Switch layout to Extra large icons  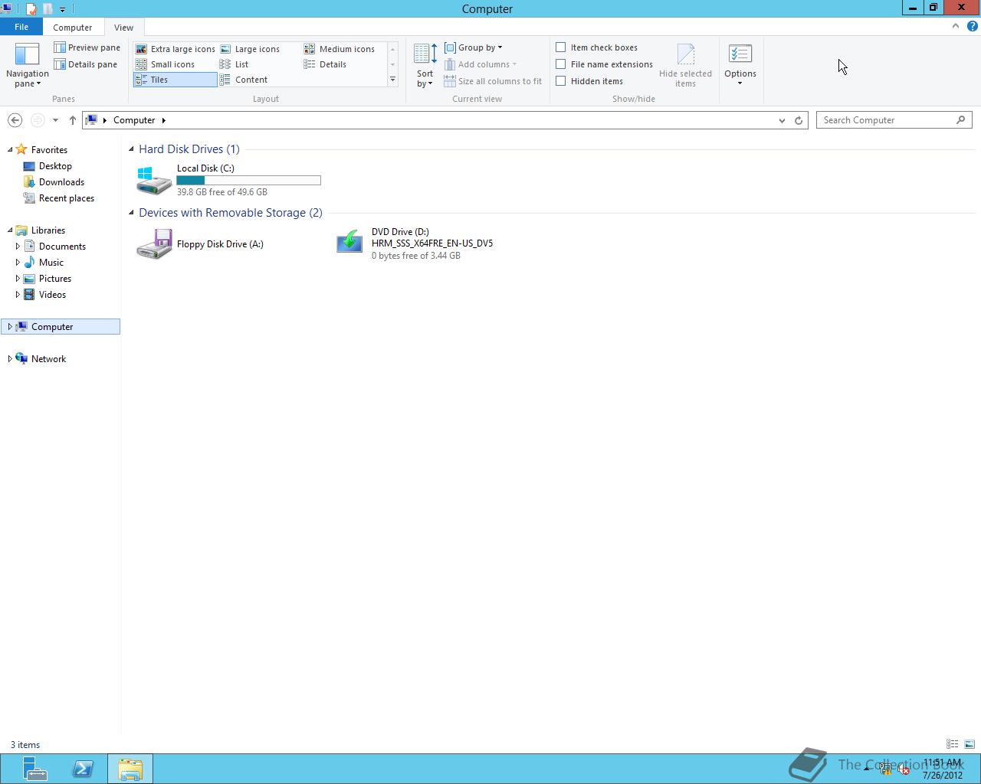click(175, 49)
